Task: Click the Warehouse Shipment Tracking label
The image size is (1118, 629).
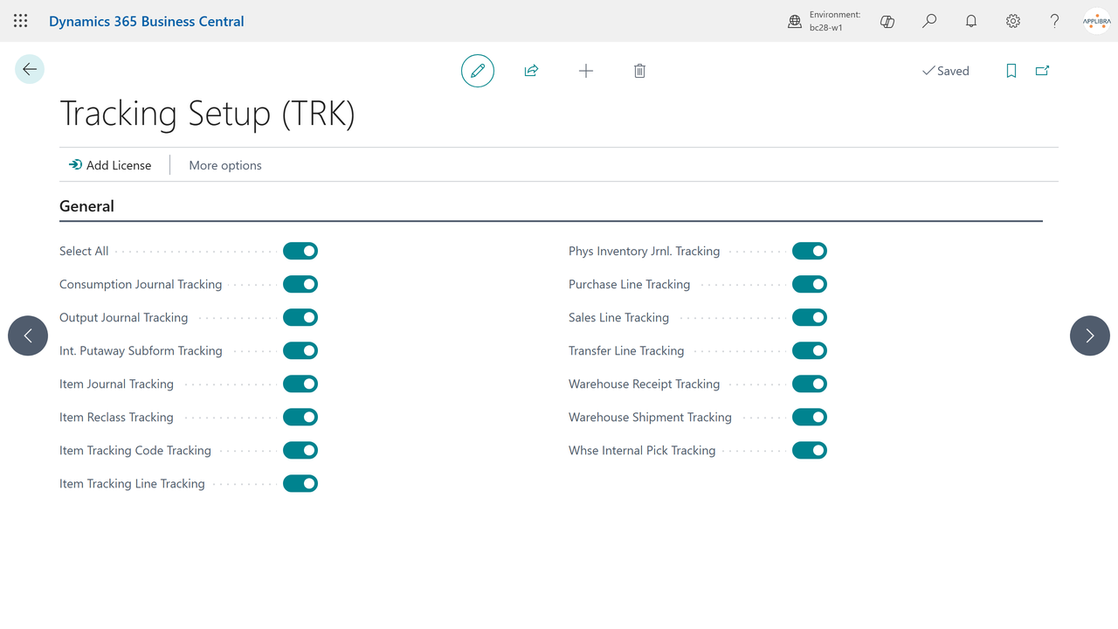Action: pyautogui.click(x=650, y=418)
